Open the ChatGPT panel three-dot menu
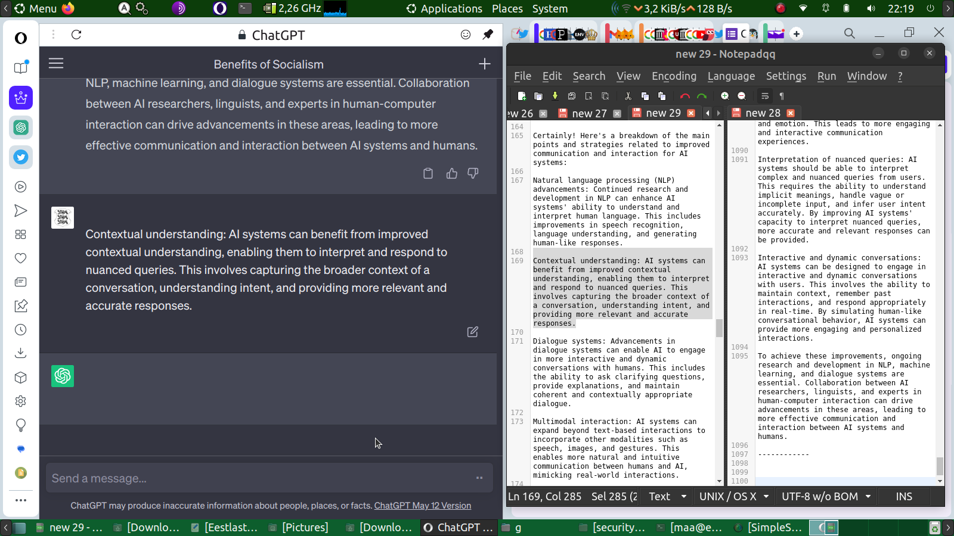 53,35
